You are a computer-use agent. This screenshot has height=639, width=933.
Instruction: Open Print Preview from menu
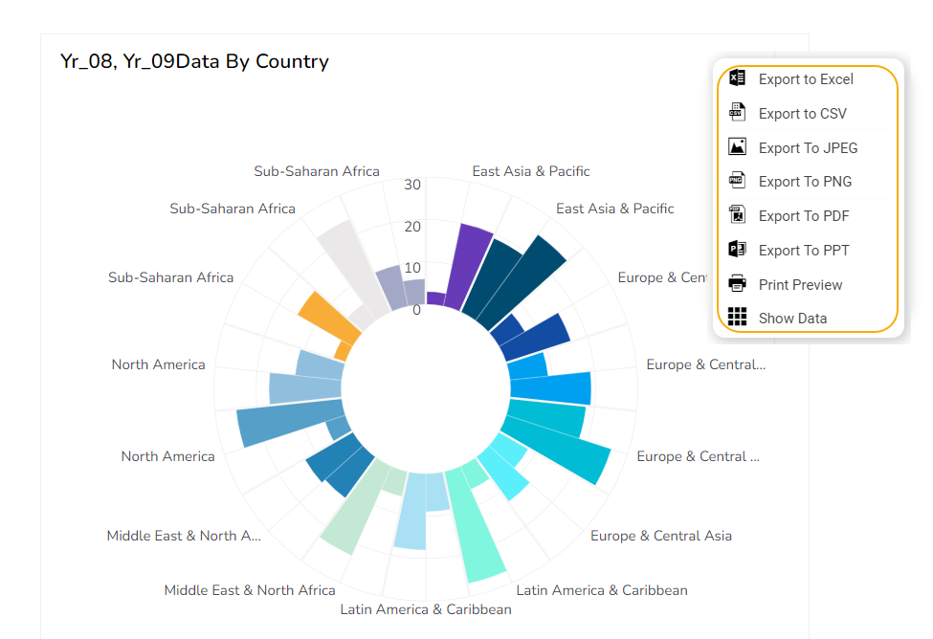click(800, 285)
